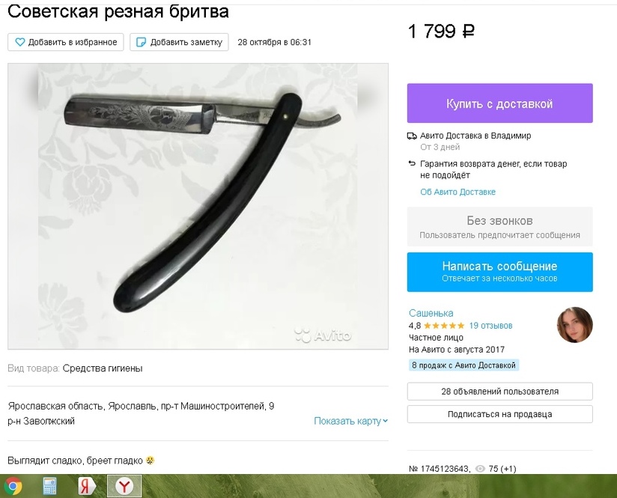
Task: Open the calculator from the taskbar
Action: pyautogui.click(x=50, y=487)
